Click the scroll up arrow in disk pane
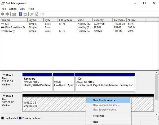The height and width of the screenshot is (125, 159). click(157, 73)
